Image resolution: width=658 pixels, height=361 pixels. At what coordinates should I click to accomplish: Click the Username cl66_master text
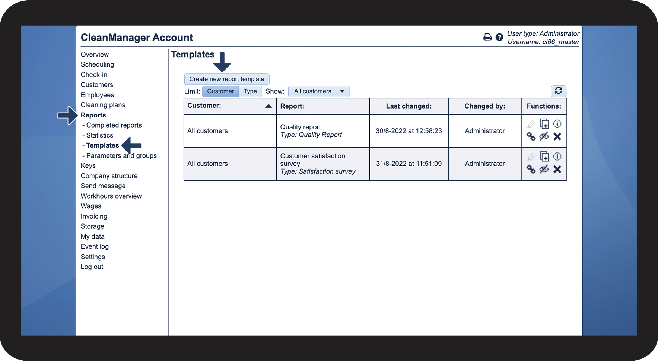coord(543,42)
